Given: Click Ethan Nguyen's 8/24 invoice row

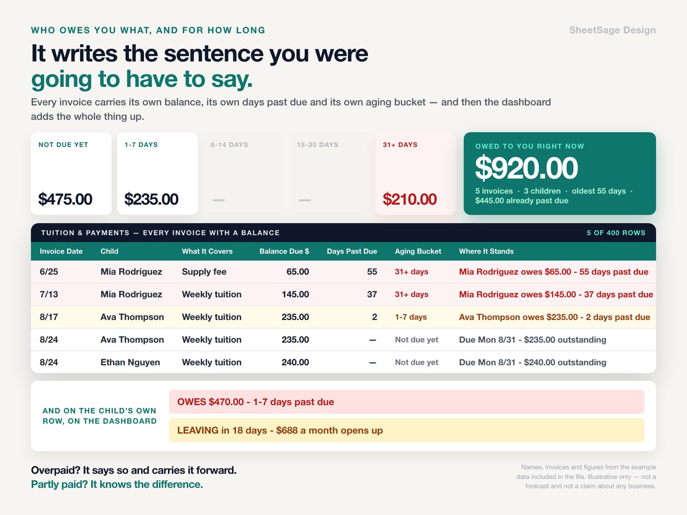Looking at the screenshot, I should tap(343, 362).
